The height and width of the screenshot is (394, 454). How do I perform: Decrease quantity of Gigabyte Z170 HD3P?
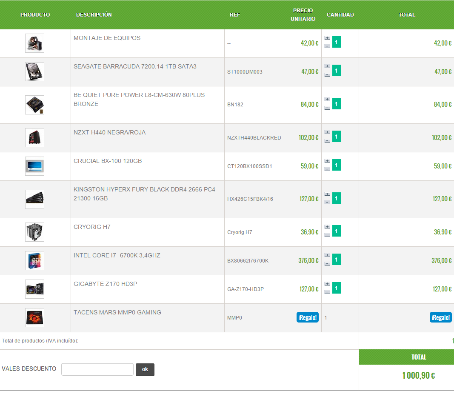click(x=327, y=292)
